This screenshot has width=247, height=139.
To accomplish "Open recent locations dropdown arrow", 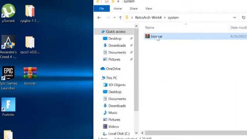I will [114, 17].
